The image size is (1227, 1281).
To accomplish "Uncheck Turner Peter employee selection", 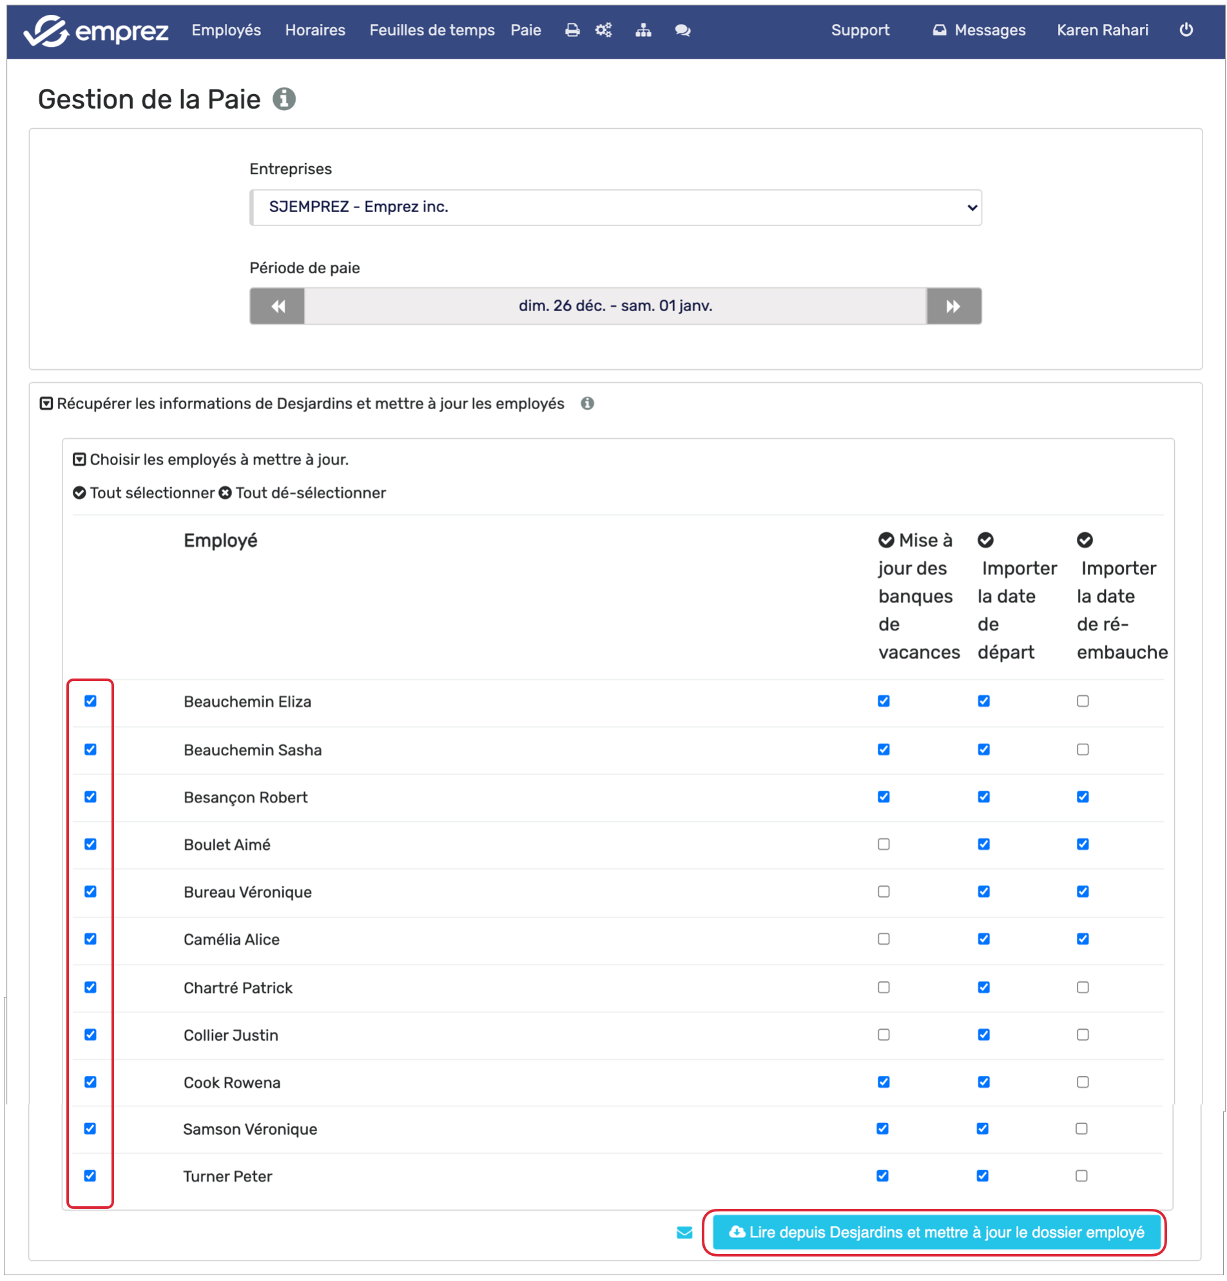I will (x=90, y=1176).
